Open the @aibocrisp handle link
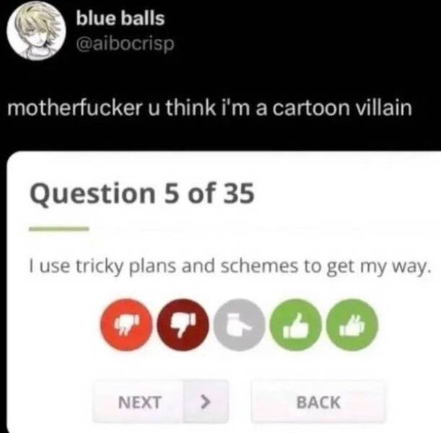The height and width of the screenshot is (433, 441). [x=125, y=43]
